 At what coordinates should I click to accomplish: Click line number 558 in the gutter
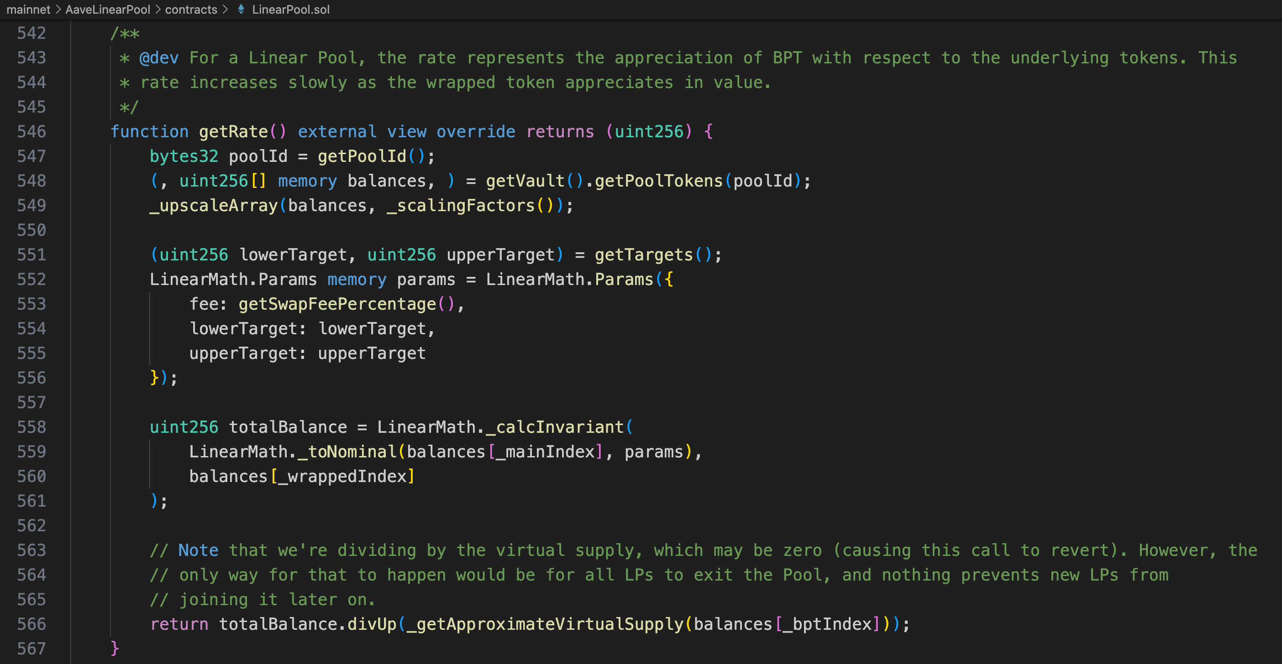coord(32,427)
